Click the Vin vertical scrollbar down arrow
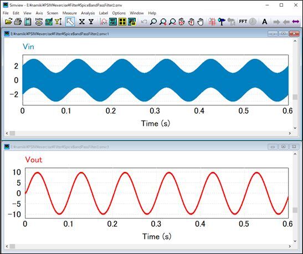 pos(295,128)
